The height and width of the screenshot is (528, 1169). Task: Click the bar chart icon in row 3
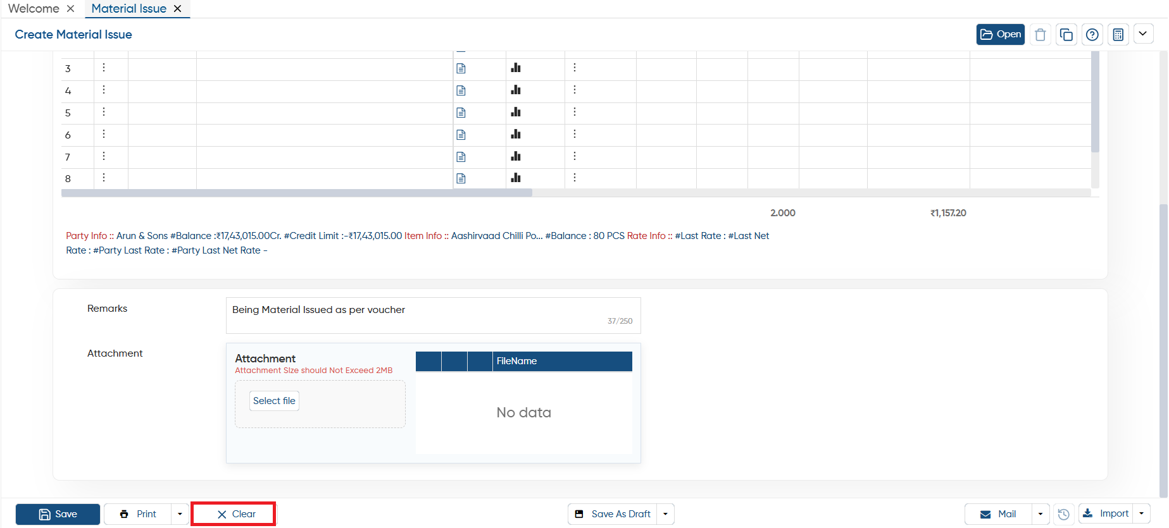516,68
